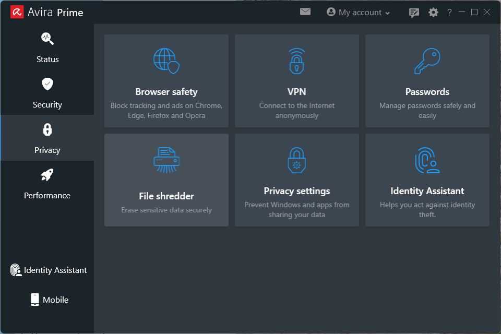This screenshot has width=501, height=334.
Task: Switch to the Security section label
Action: [x=47, y=105]
